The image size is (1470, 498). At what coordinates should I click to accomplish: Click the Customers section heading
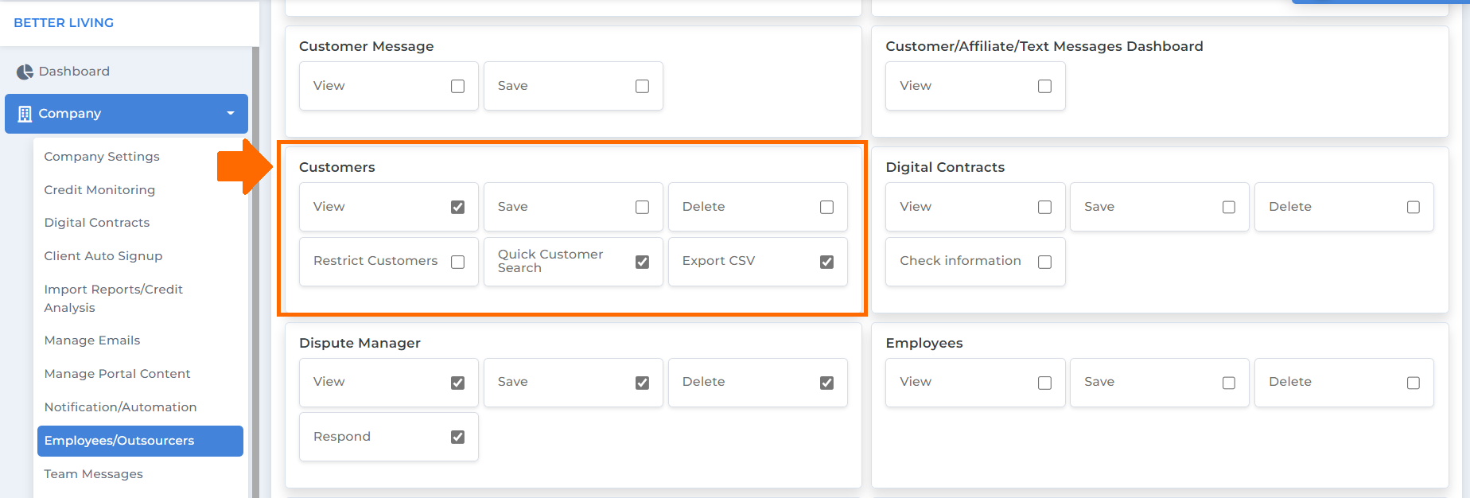(x=337, y=167)
